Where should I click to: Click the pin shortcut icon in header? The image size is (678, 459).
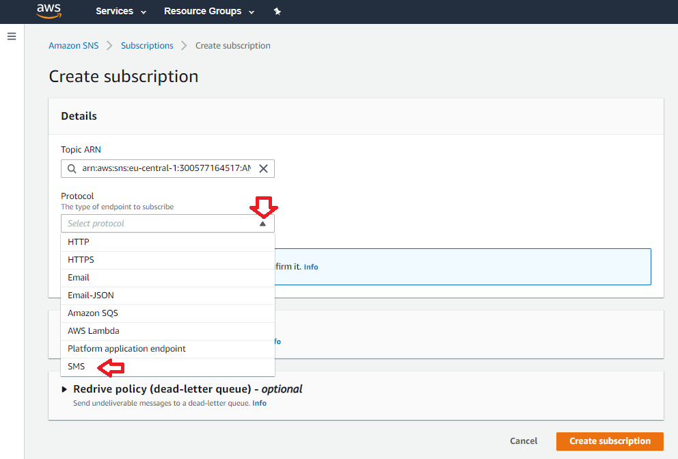[x=277, y=12]
